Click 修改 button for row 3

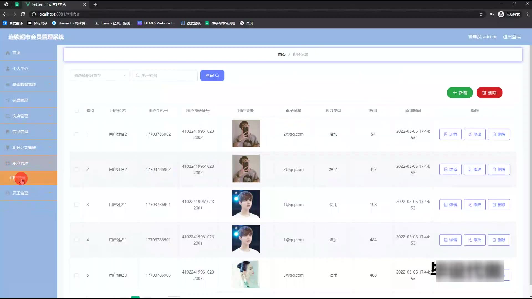click(x=475, y=205)
